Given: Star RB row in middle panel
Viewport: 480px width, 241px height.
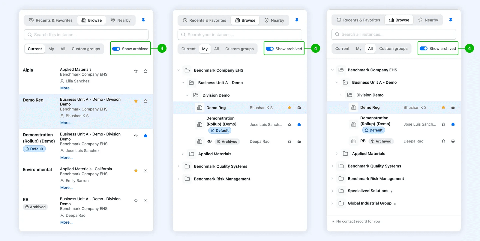Looking at the screenshot, I should (289, 141).
